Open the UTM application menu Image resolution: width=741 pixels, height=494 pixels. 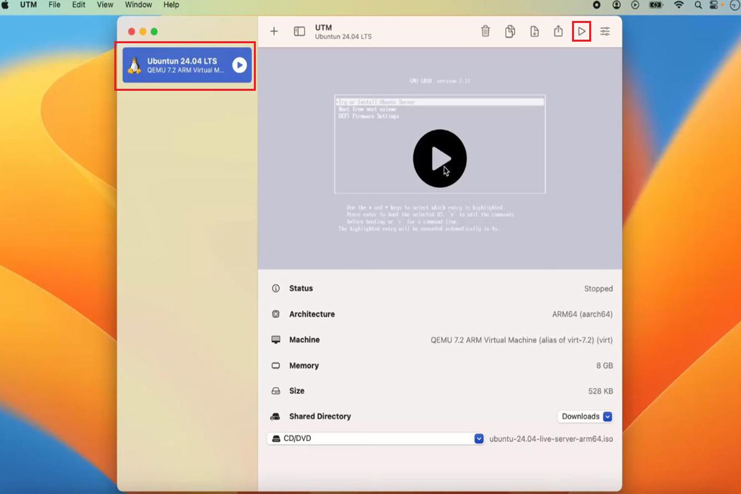(x=28, y=5)
